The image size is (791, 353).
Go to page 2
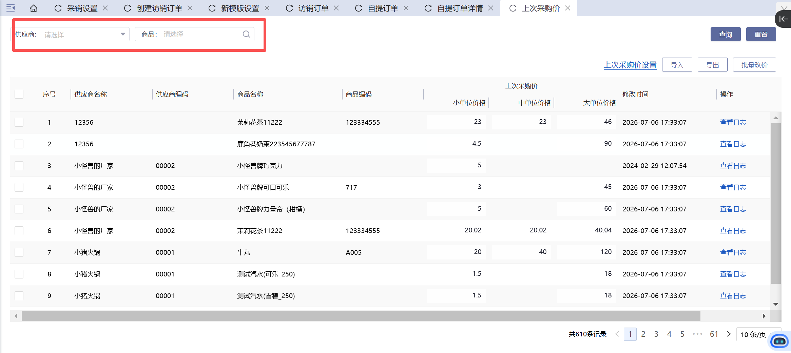pos(643,334)
